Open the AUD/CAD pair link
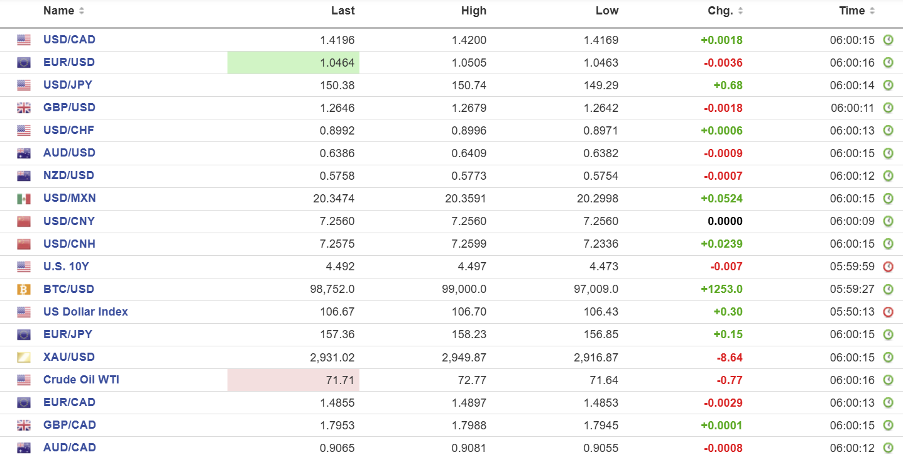Screen dimensions: 903x457 point(69,448)
